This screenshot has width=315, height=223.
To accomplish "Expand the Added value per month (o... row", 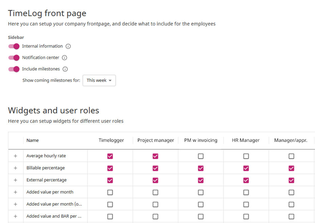I will click(x=16, y=204).
